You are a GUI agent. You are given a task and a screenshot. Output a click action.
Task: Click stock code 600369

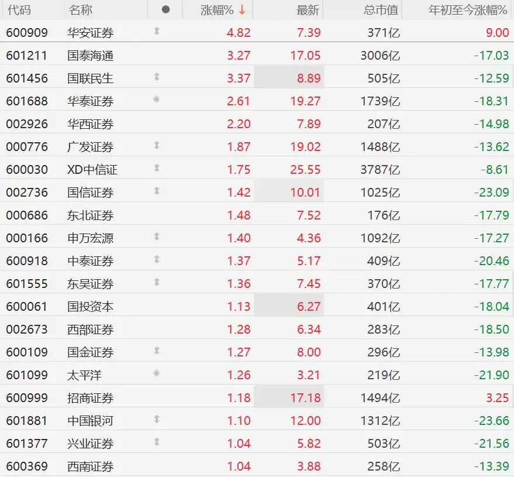click(x=27, y=466)
